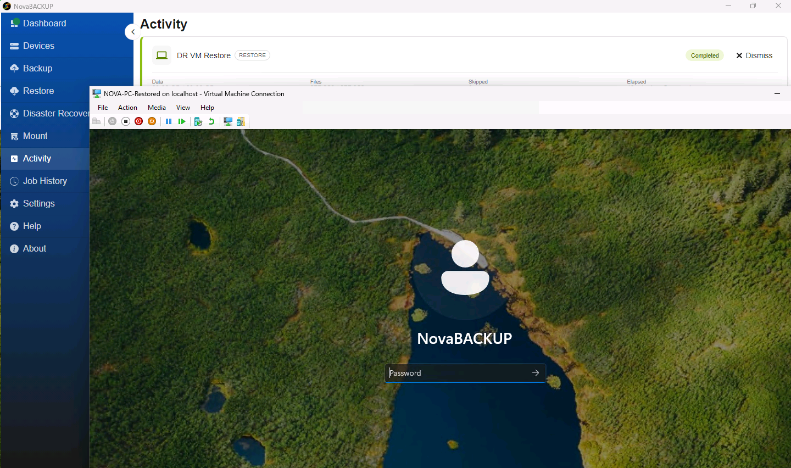
Task: Click the VM Connection title bar icon
Action: (x=97, y=94)
